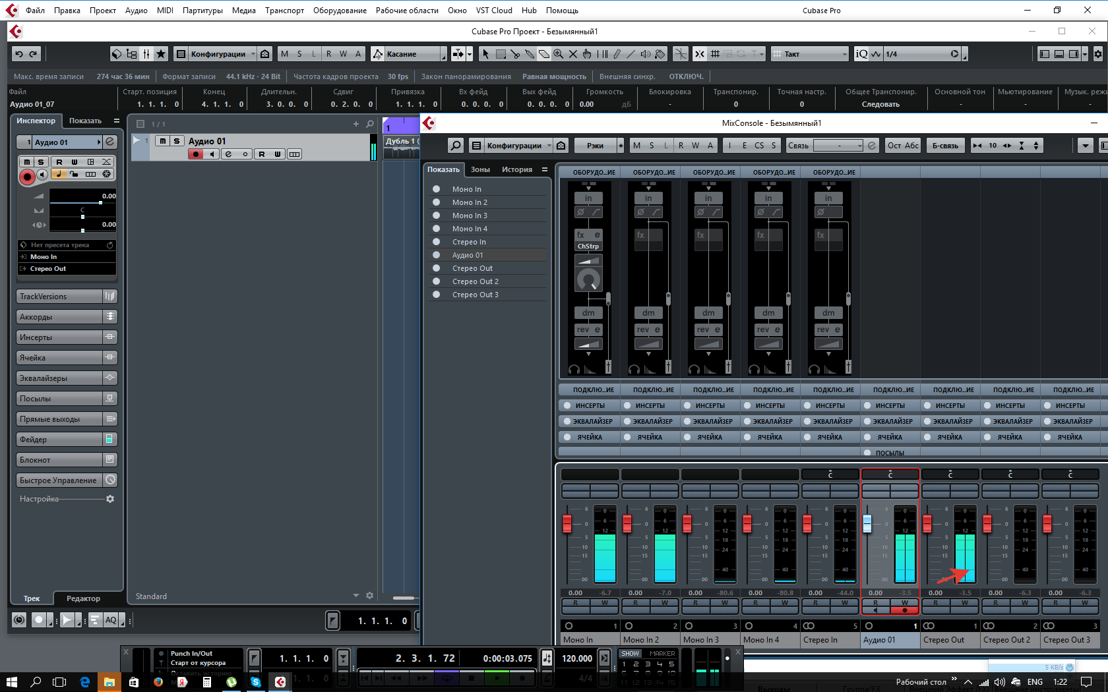Open the Такт snap type dropdown

coord(810,54)
